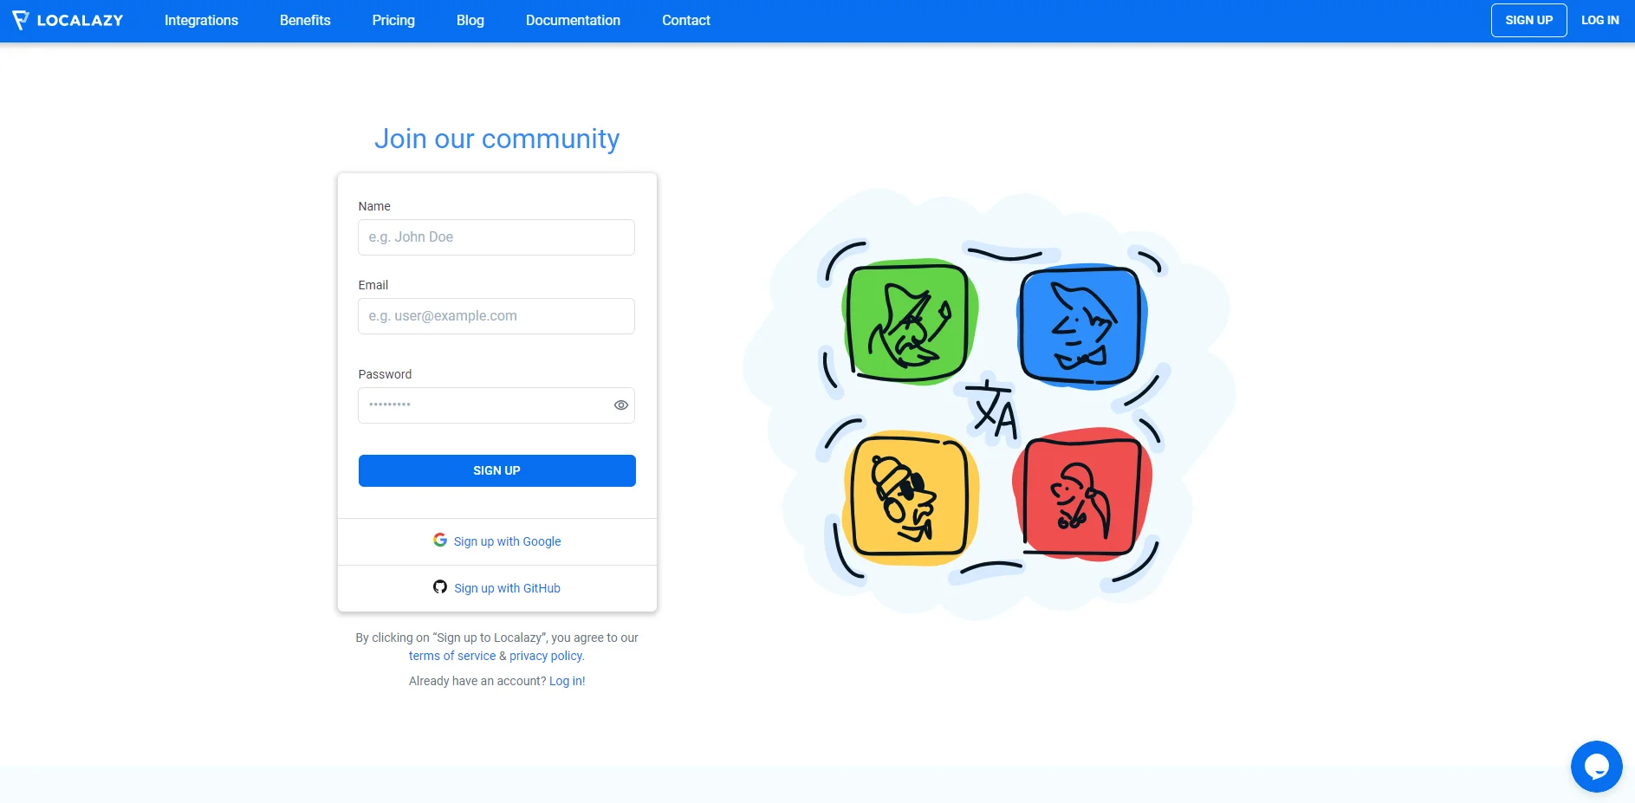Open the Integrations menu
1635x803 pixels.
click(x=201, y=20)
